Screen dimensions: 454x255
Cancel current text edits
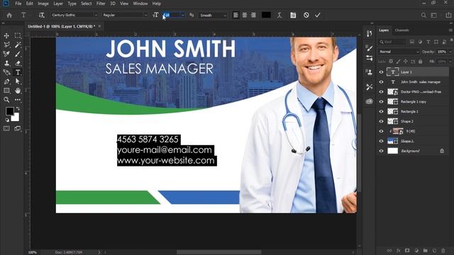click(306, 15)
